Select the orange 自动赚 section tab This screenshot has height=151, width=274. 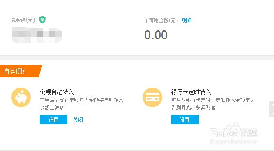click(x=21, y=71)
